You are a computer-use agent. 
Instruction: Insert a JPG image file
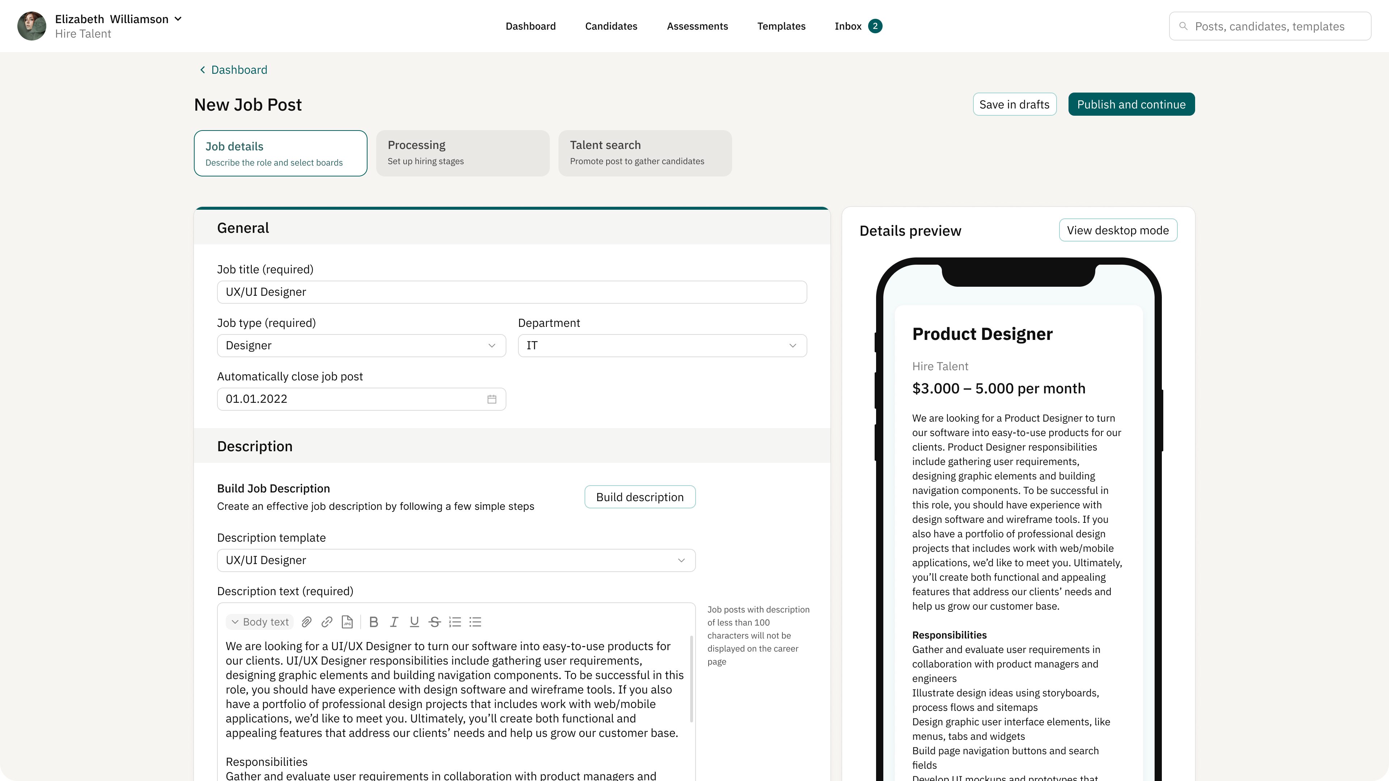[347, 622]
